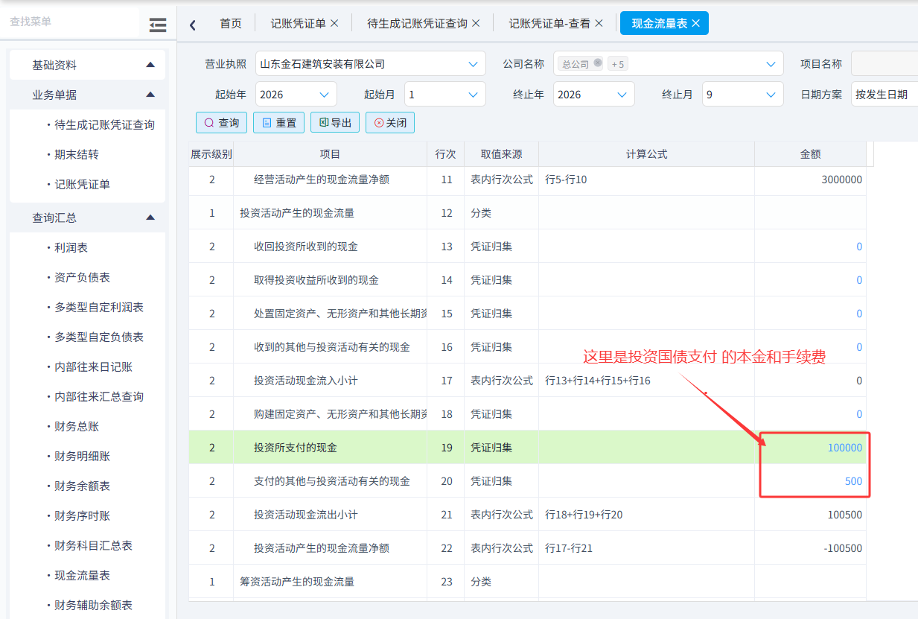Click the 重置 reset button
Viewport: 918px width, 619px height.
click(x=278, y=122)
